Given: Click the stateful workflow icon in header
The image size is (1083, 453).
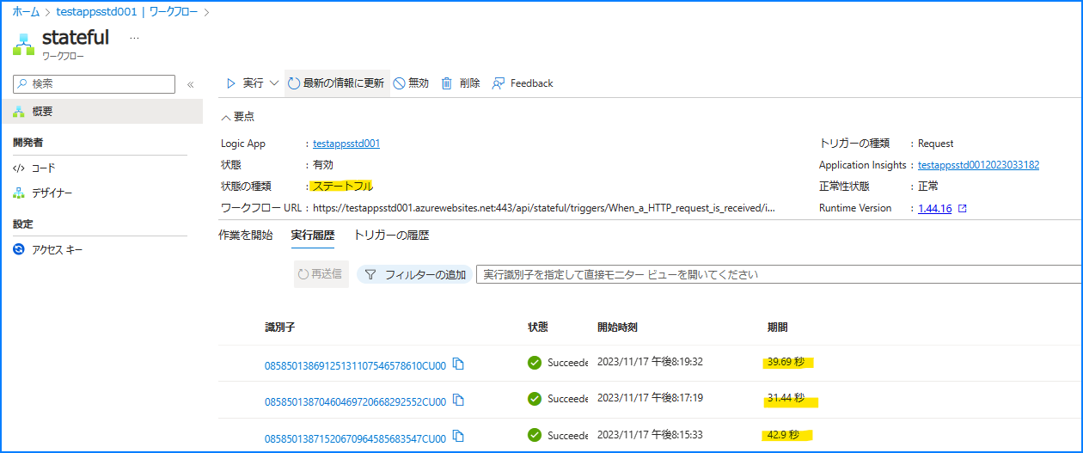Looking at the screenshot, I should click(23, 44).
